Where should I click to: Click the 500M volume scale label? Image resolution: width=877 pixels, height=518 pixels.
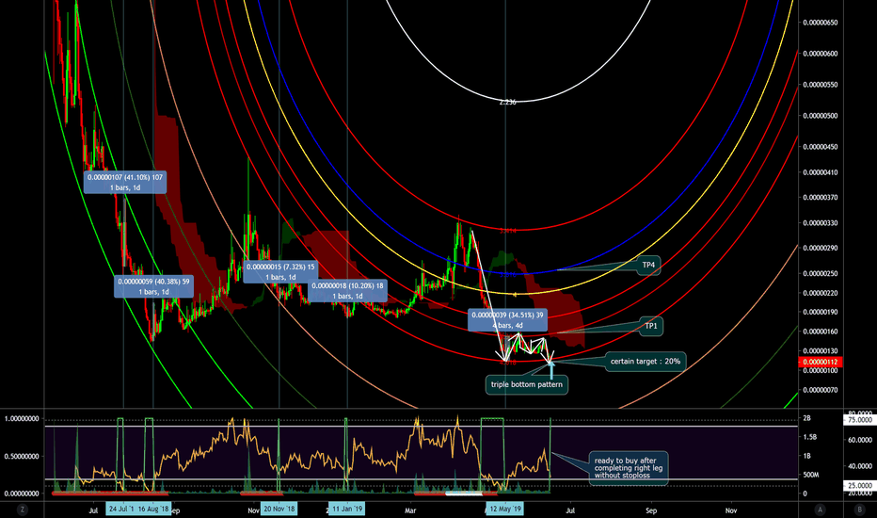coord(811,475)
